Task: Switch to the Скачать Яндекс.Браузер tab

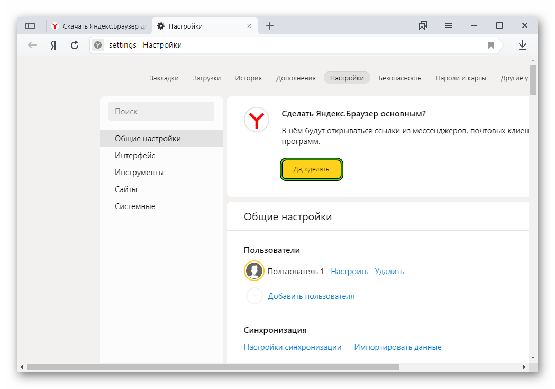Action: point(99,26)
